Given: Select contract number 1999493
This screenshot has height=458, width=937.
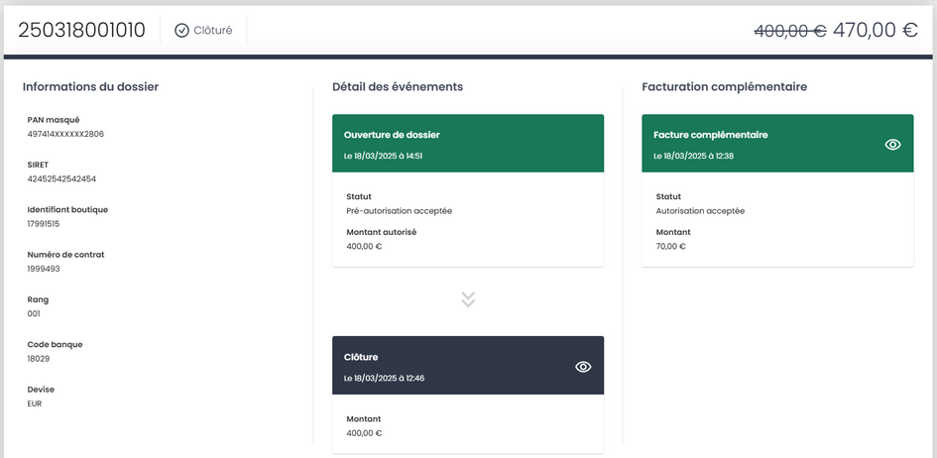Looking at the screenshot, I should click(x=44, y=269).
